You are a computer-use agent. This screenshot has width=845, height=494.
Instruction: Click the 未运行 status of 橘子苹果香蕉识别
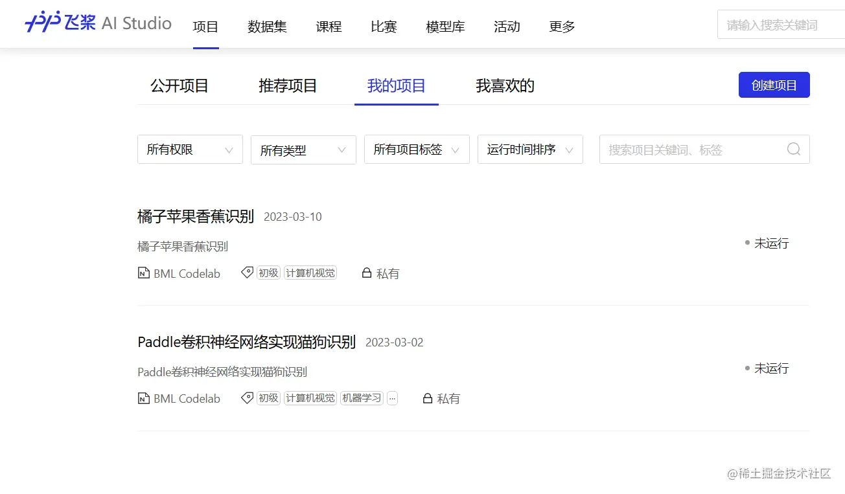[767, 243]
